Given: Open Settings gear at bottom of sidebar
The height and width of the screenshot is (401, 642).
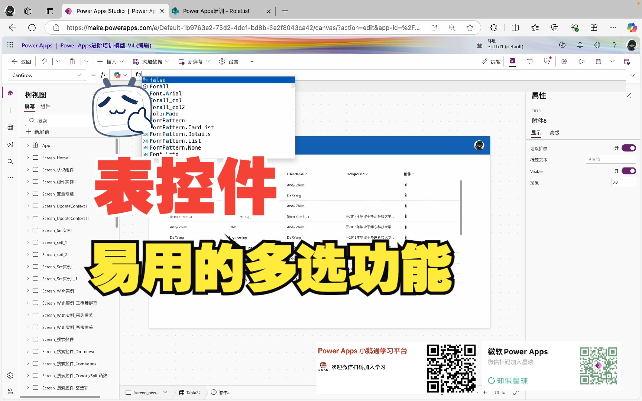Looking at the screenshot, I should tap(10, 375).
